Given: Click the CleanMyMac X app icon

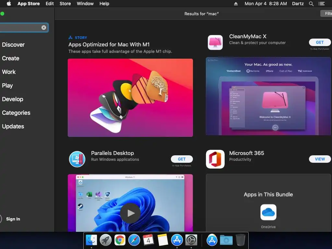Looking at the screenshot, I should click(215, 42).
